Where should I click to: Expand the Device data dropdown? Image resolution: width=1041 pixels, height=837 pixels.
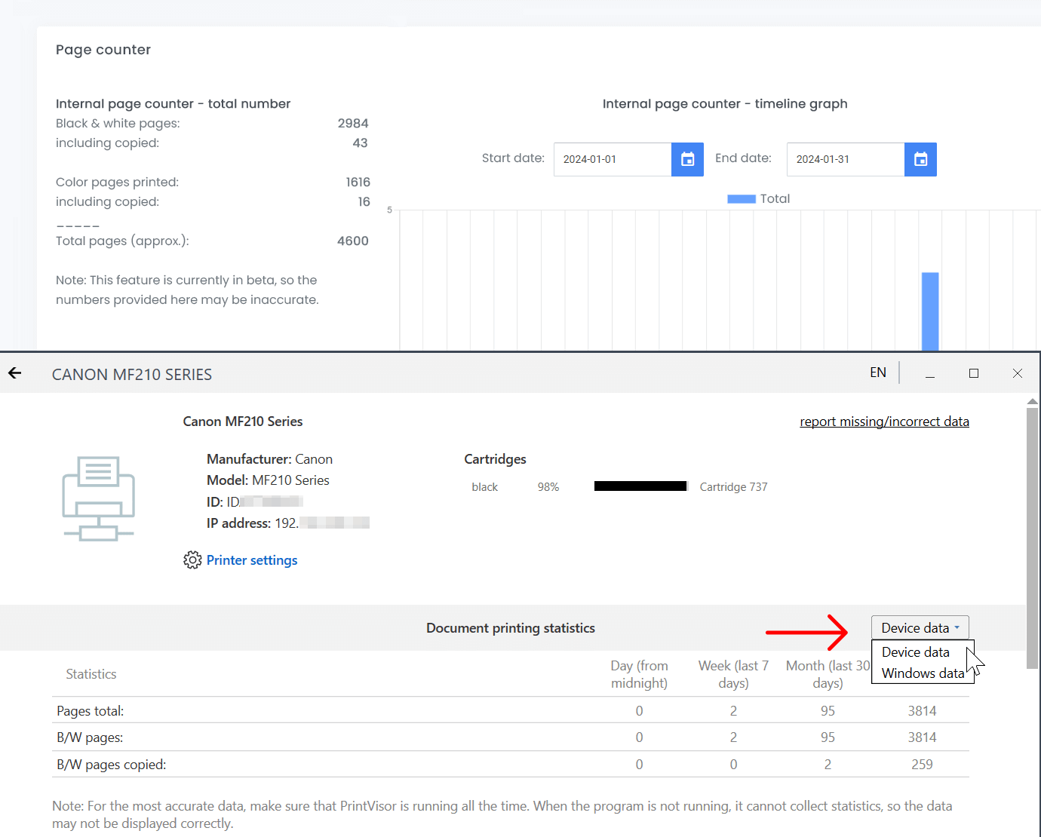(x=920, y=628)
